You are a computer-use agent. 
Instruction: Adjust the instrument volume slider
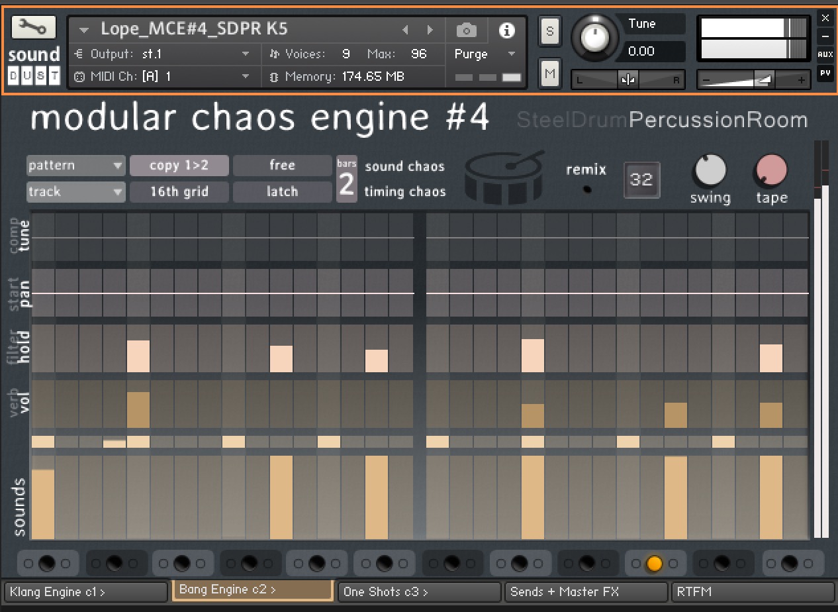pyautogui.click(x=755, y=78)
